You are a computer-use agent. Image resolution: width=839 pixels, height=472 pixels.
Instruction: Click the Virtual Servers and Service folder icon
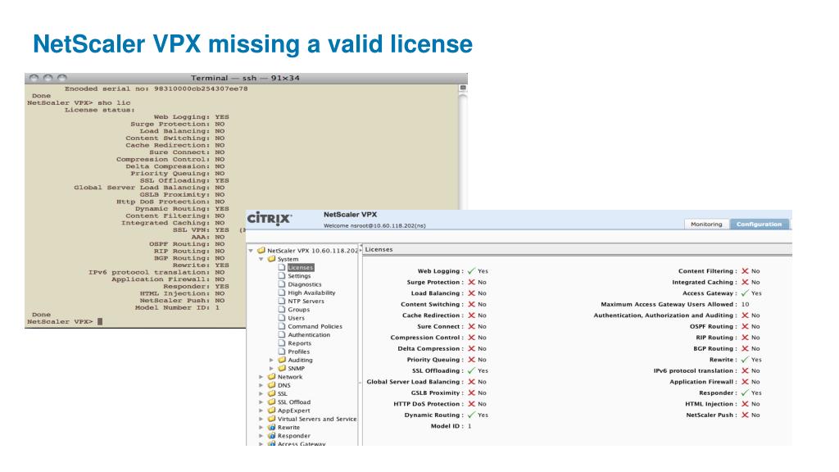272,419
